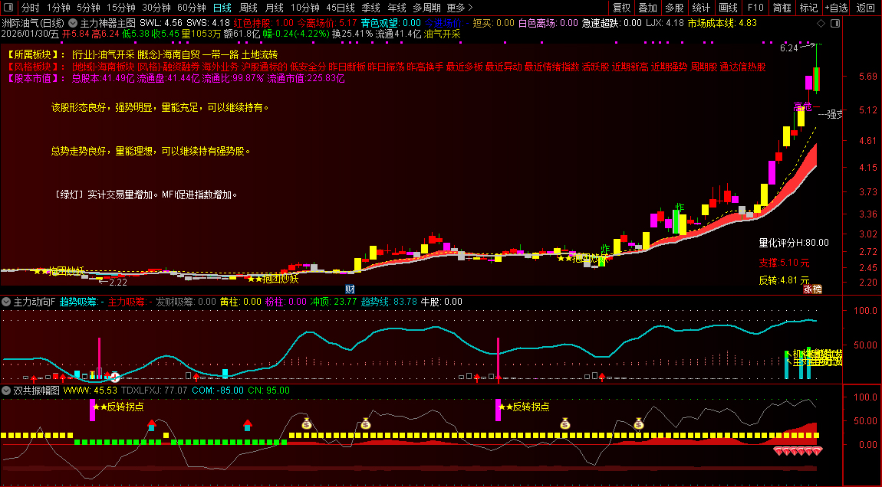This screenshot has height=487, width=882.
Task: Click the 简框 button
Action: tap(782, 8)
